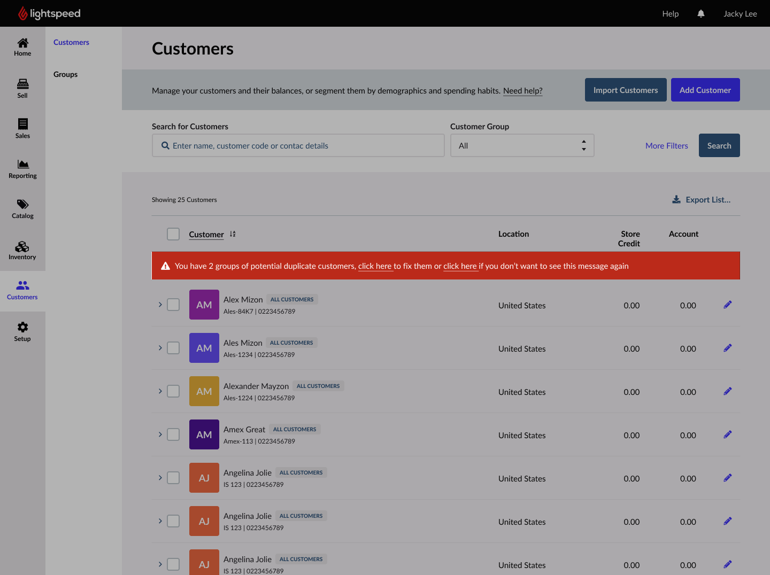Click the Add Customer button
The height and width of the screenshot is (575, 770).
coord(705,90)
